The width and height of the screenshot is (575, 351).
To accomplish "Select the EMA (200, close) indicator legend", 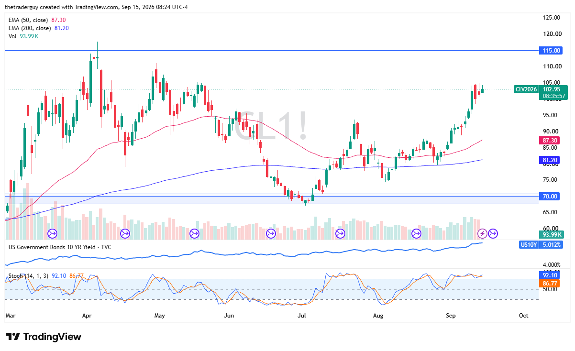I will click(40, 28).
